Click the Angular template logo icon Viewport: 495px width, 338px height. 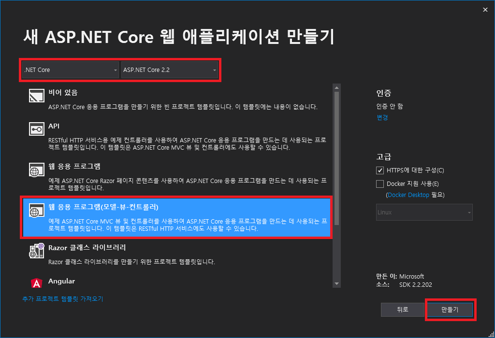37,283
